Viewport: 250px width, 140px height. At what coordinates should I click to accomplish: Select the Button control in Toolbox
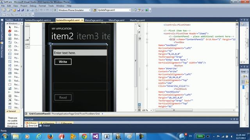(14, 38)
